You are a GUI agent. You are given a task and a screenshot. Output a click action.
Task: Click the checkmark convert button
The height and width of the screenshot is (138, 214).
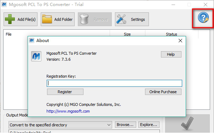coord(187,124)
